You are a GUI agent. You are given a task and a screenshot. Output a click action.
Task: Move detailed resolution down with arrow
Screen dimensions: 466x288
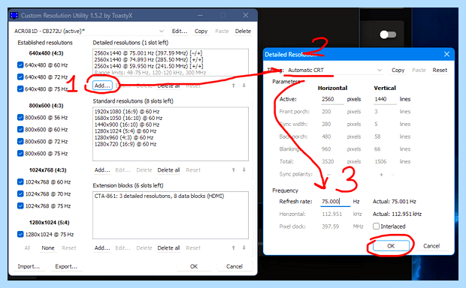244,85
